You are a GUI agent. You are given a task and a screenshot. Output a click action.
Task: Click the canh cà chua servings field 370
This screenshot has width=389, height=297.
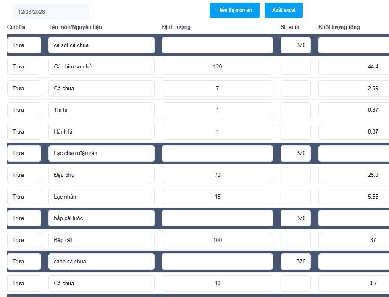(x=295, y=262)
